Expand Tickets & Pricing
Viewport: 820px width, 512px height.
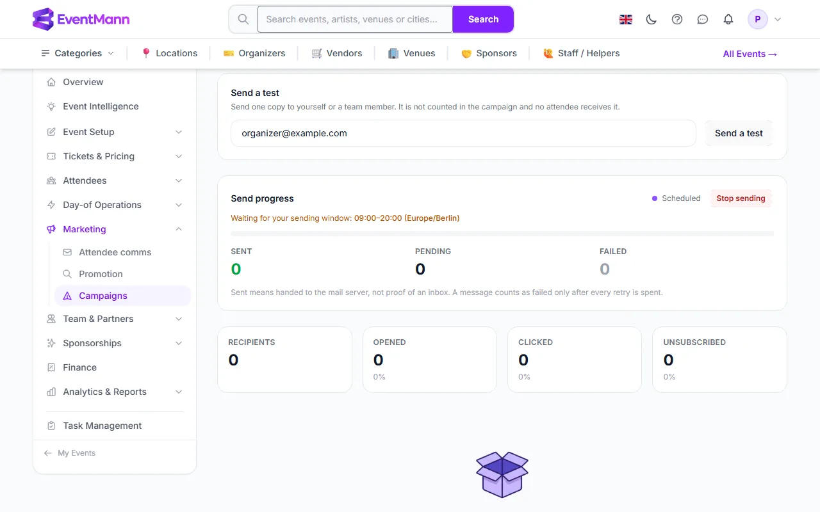(115, 156)
